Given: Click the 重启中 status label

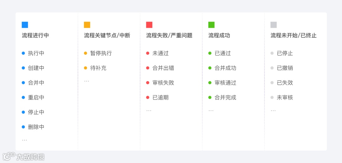Looking at the screenshot, I should point(36,97).
